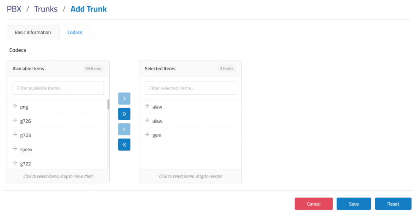Save the new trunk

coord(354,204)
